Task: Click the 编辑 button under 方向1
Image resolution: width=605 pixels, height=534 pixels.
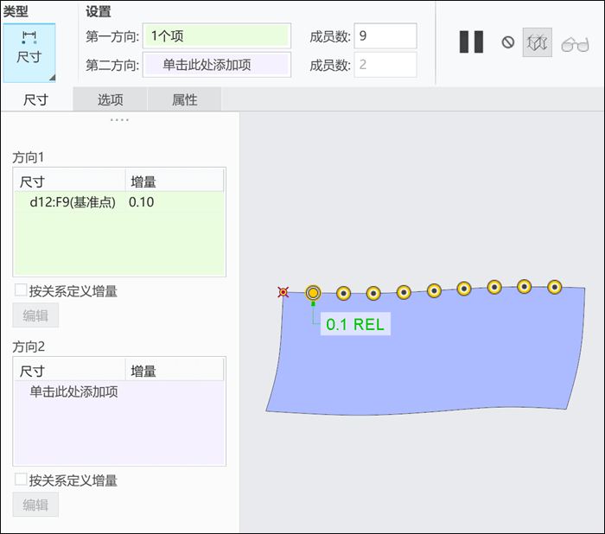Action: pyautogui.click(x=35, y=315)
